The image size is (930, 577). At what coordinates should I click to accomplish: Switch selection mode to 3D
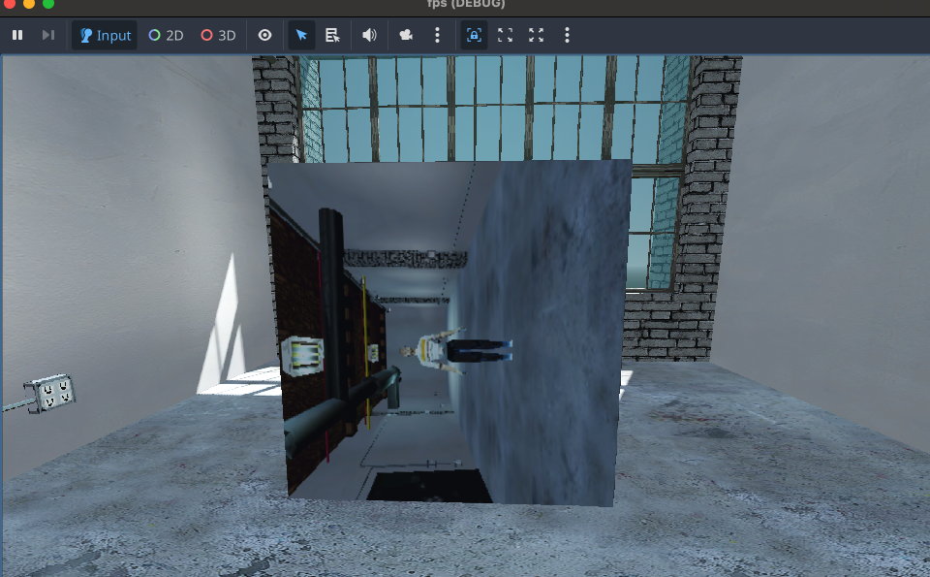(x=217, y=35)
